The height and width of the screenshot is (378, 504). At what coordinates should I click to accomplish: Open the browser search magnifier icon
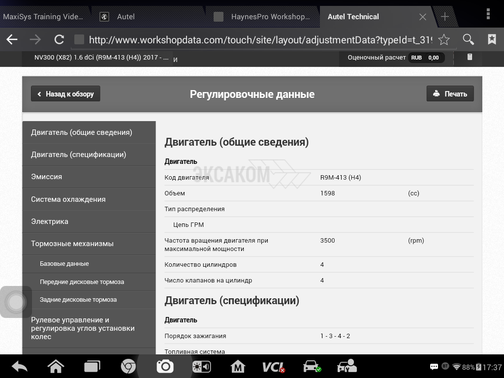click(468, 40)
